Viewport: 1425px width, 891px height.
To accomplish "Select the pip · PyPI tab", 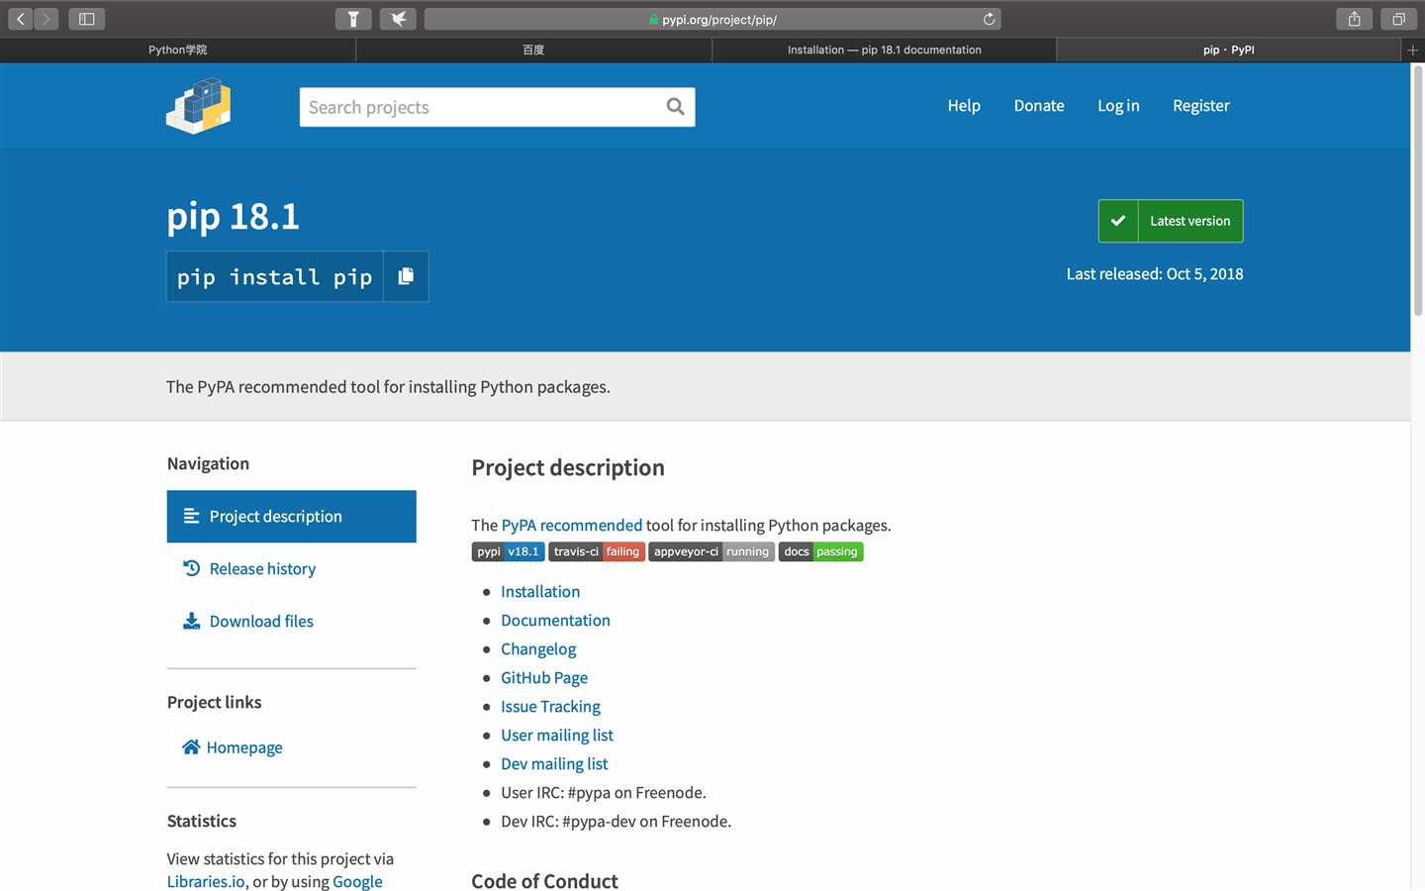I will 1229,49.
